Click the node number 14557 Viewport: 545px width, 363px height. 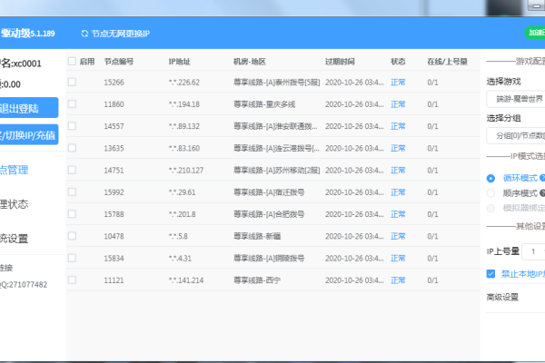point(114,126)
